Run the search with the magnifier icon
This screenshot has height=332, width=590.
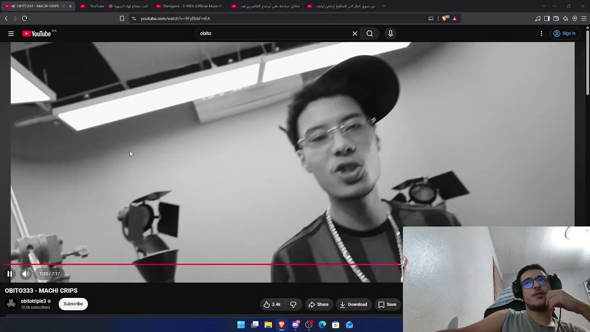point(370,34)
